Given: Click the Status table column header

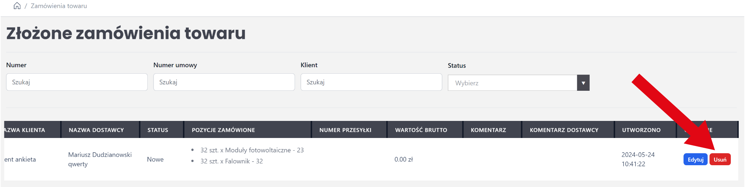Looking at the screenshot, I should (x=158, y=130).
